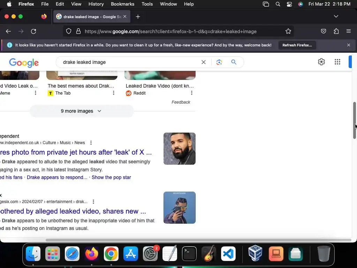Open Google quick settings gear
This screenshot has height=268, width=357.
click(321, 62)
